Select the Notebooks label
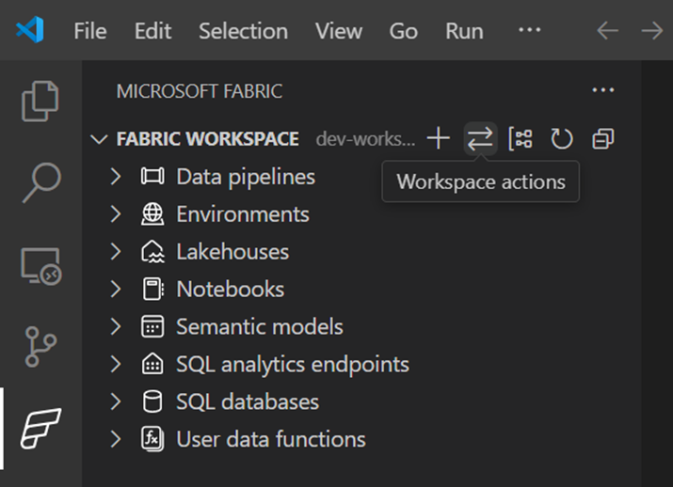Viewport: 673px width, 487px height. click(x=231, y=289)
